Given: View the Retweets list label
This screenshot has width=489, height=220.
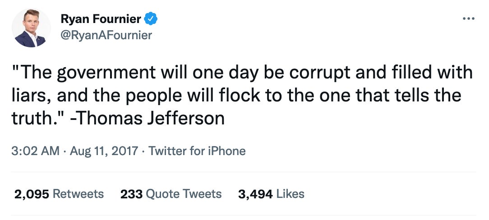Looking at the screenshot, I should (78, 194).
